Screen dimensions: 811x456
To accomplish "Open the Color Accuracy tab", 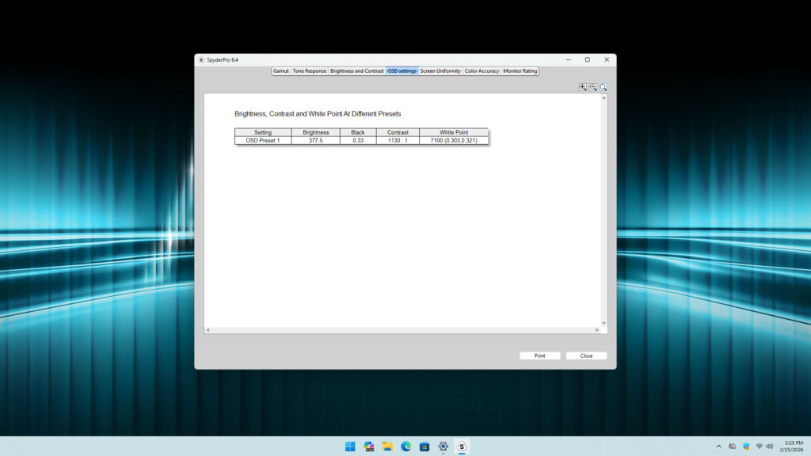I will click(x=482, y=71).
